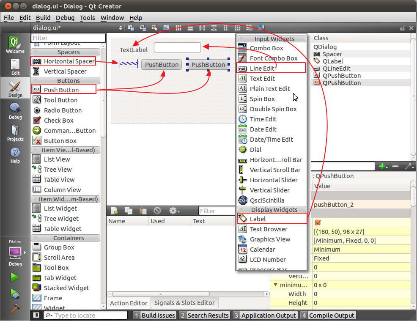This screenshot has width=417, height=321.
Task: Open Help mode in the sidebar
Action: 15,155
